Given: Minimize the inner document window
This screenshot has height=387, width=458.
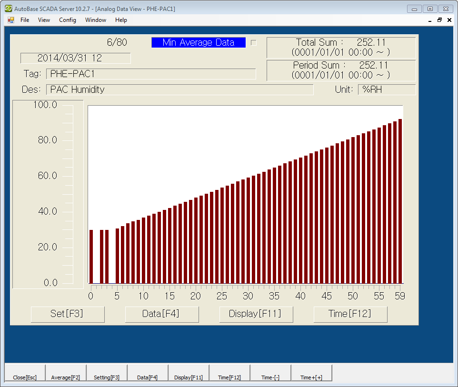Looking at the screenshot, I should [429, 20].
